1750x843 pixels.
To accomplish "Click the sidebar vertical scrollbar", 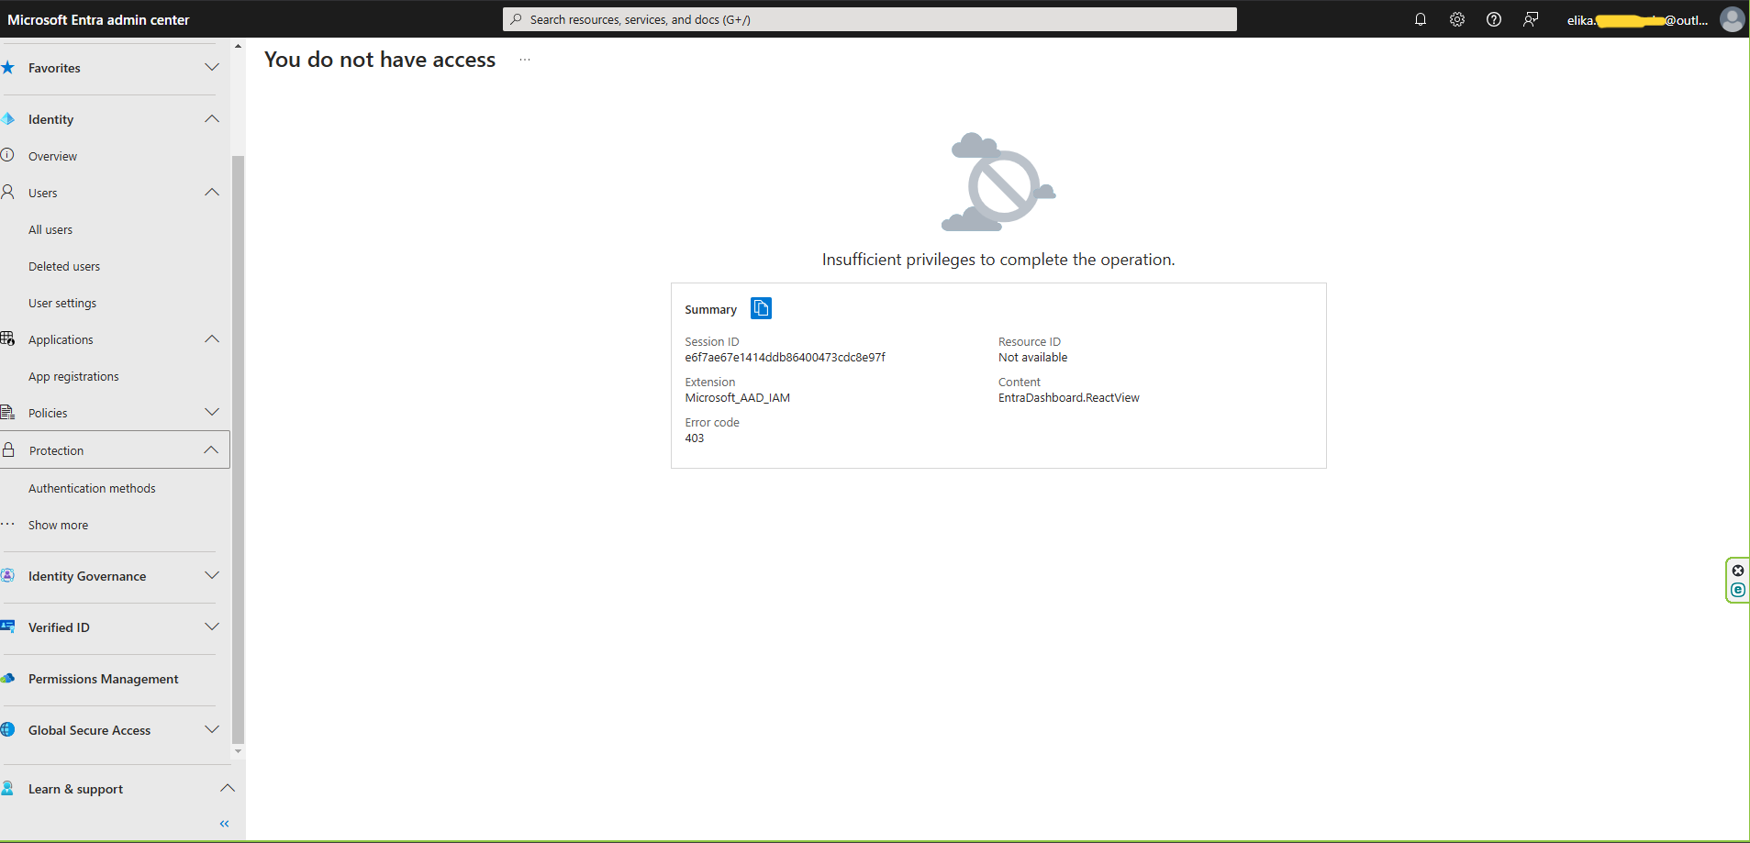I will [x=239, y=449].
